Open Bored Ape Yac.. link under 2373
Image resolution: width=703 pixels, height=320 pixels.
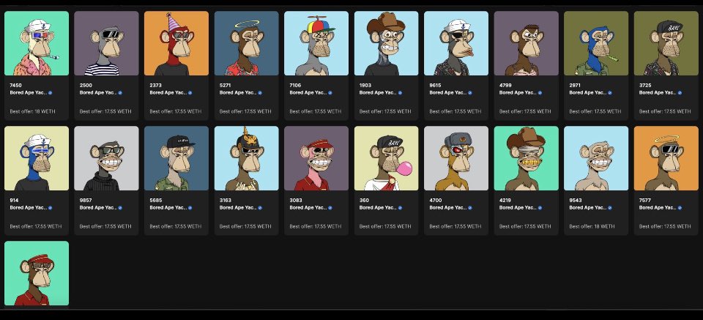click(168, 93)
